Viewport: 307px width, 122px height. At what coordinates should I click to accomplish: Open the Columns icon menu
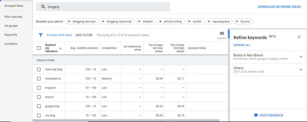pos(222,34)
